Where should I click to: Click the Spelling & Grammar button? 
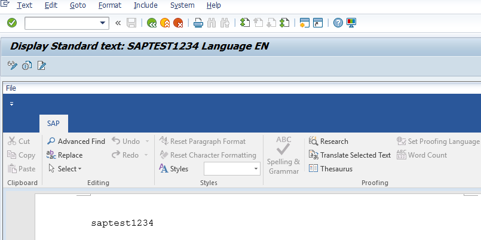[x=283, y=156]
